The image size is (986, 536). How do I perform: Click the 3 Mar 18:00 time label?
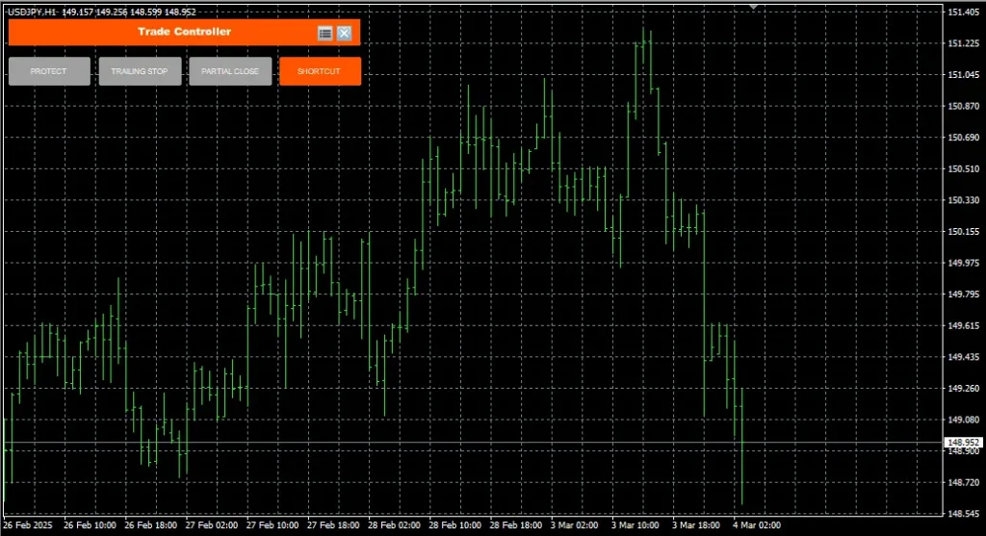[x=697, y=525]
